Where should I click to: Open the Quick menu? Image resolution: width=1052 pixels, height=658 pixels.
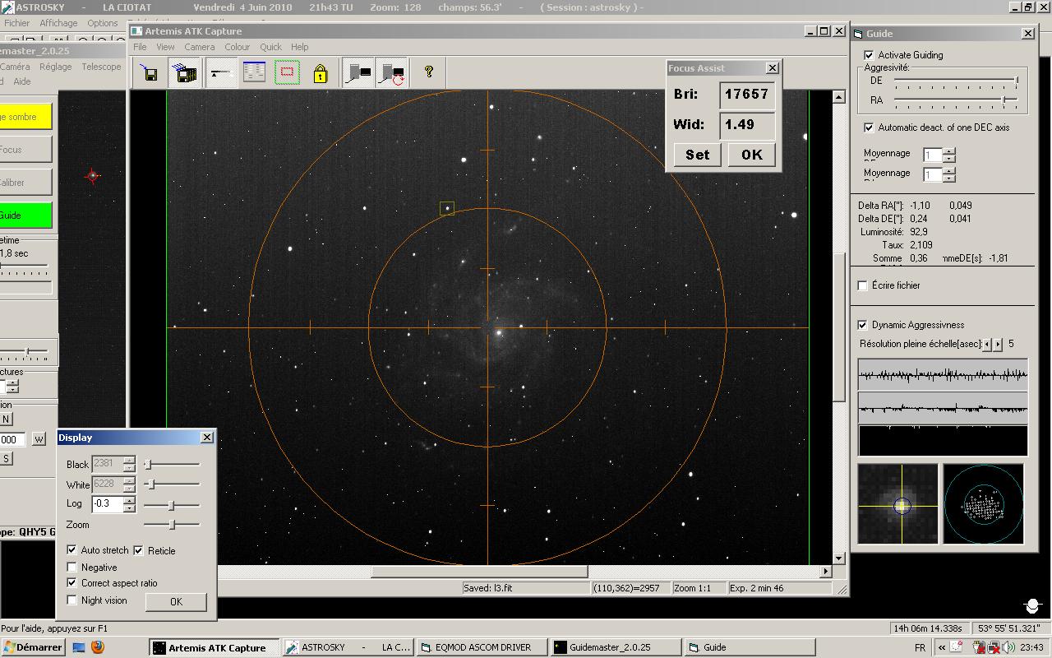(x=270, y=47)
